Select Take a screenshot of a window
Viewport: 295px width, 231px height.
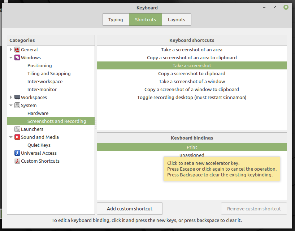click(x=192, y=82)
